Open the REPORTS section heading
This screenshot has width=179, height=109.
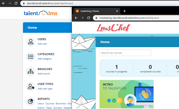[44, 99]
